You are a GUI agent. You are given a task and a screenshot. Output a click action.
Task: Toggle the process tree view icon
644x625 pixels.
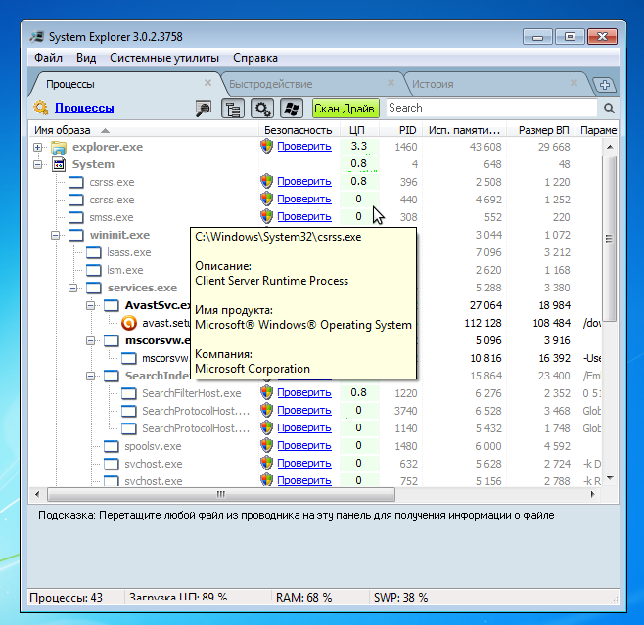pos(233,109)
